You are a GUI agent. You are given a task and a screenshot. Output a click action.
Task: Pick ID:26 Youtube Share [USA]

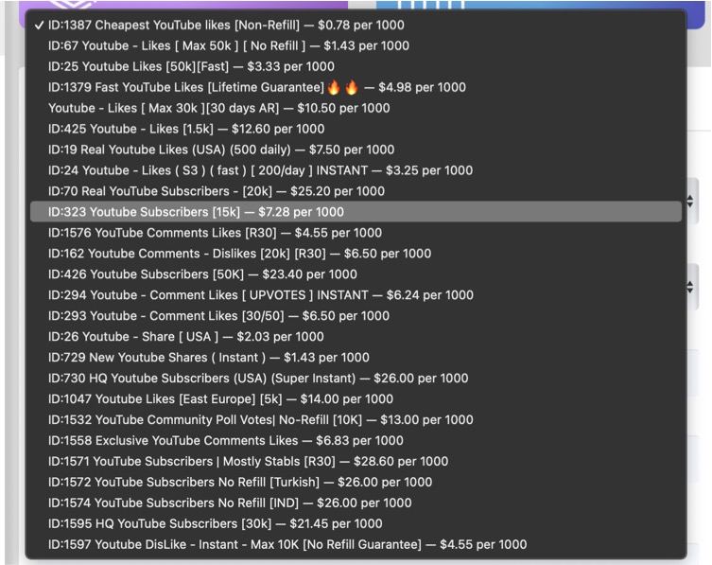[x=356, y=337]
